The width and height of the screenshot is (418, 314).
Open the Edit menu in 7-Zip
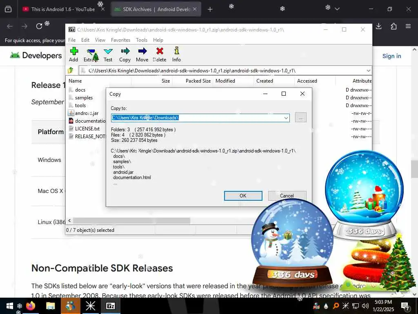pos(85,40)
